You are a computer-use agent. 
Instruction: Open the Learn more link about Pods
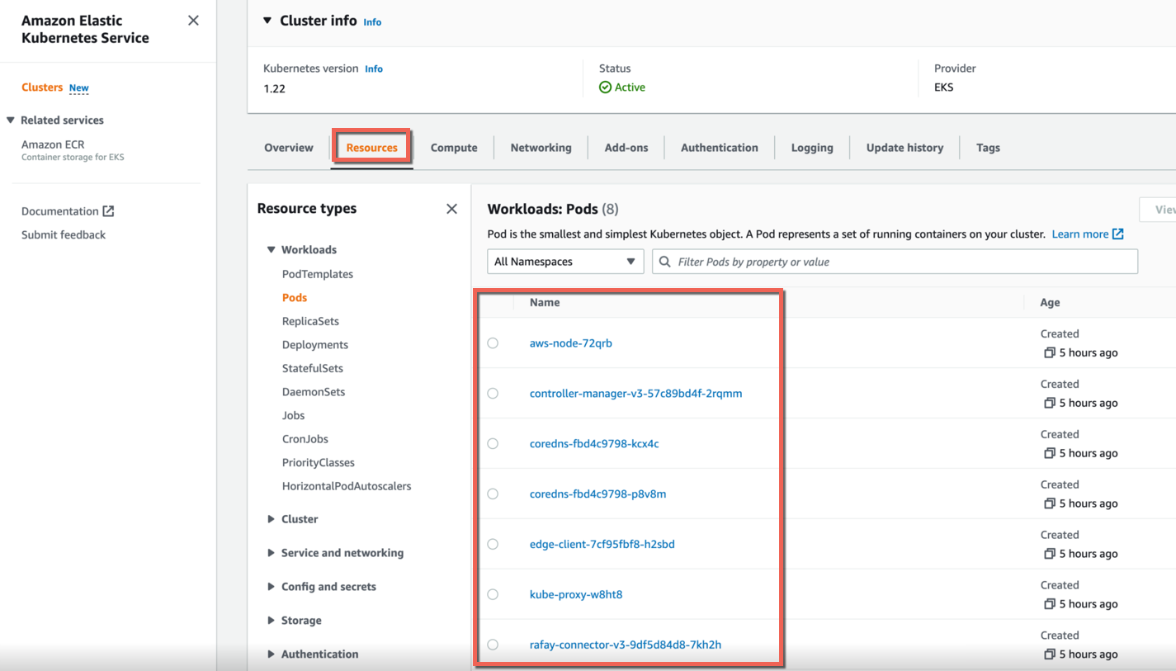(x=1079, y=234)
